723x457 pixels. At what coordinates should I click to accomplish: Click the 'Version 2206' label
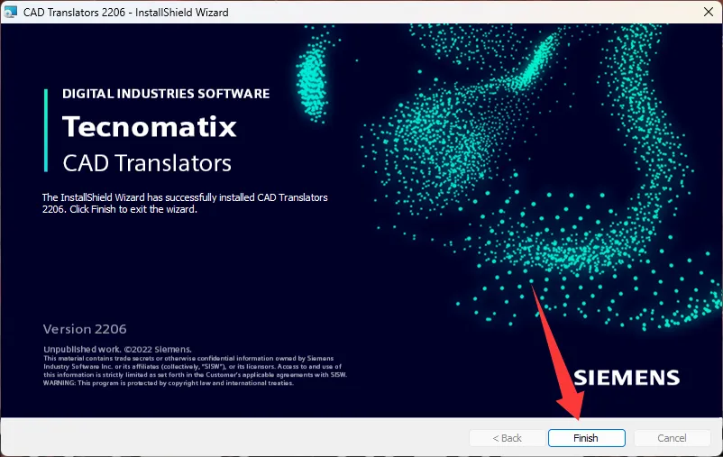85,329
